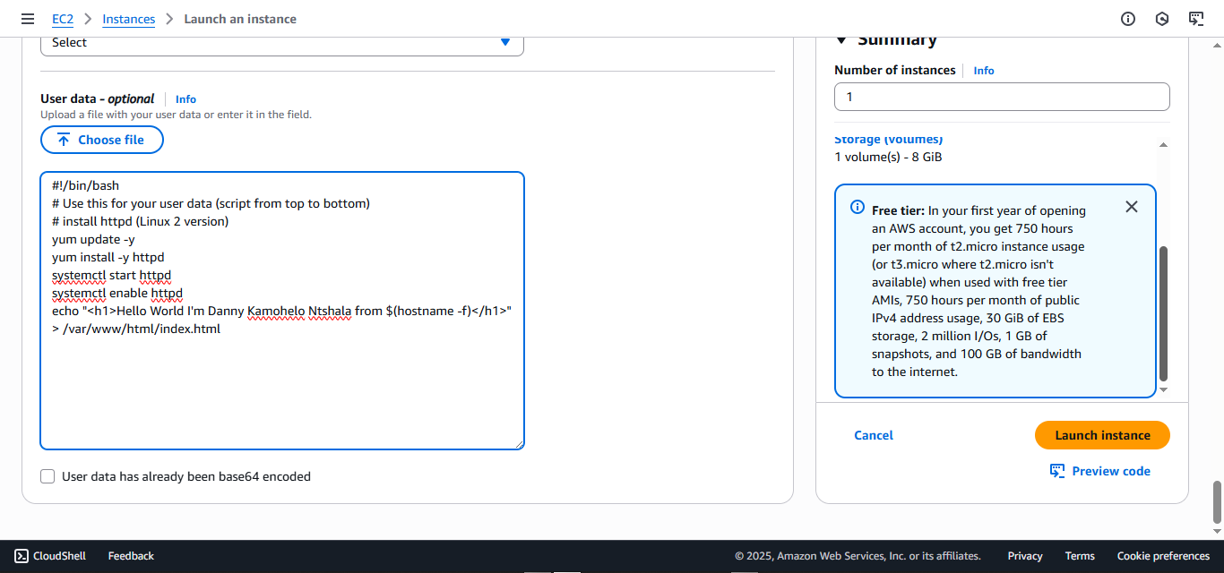Upload a script using Choose file
The height and width of the screenshot is (573, 1224).
click(101, 140)
